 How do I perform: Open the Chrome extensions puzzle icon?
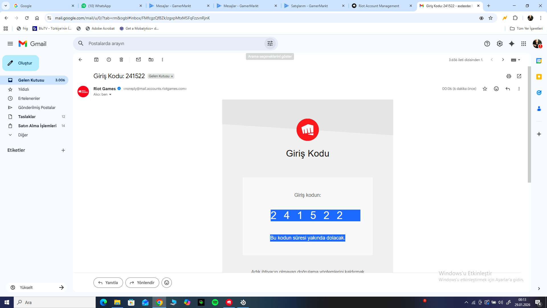(515, 18)
